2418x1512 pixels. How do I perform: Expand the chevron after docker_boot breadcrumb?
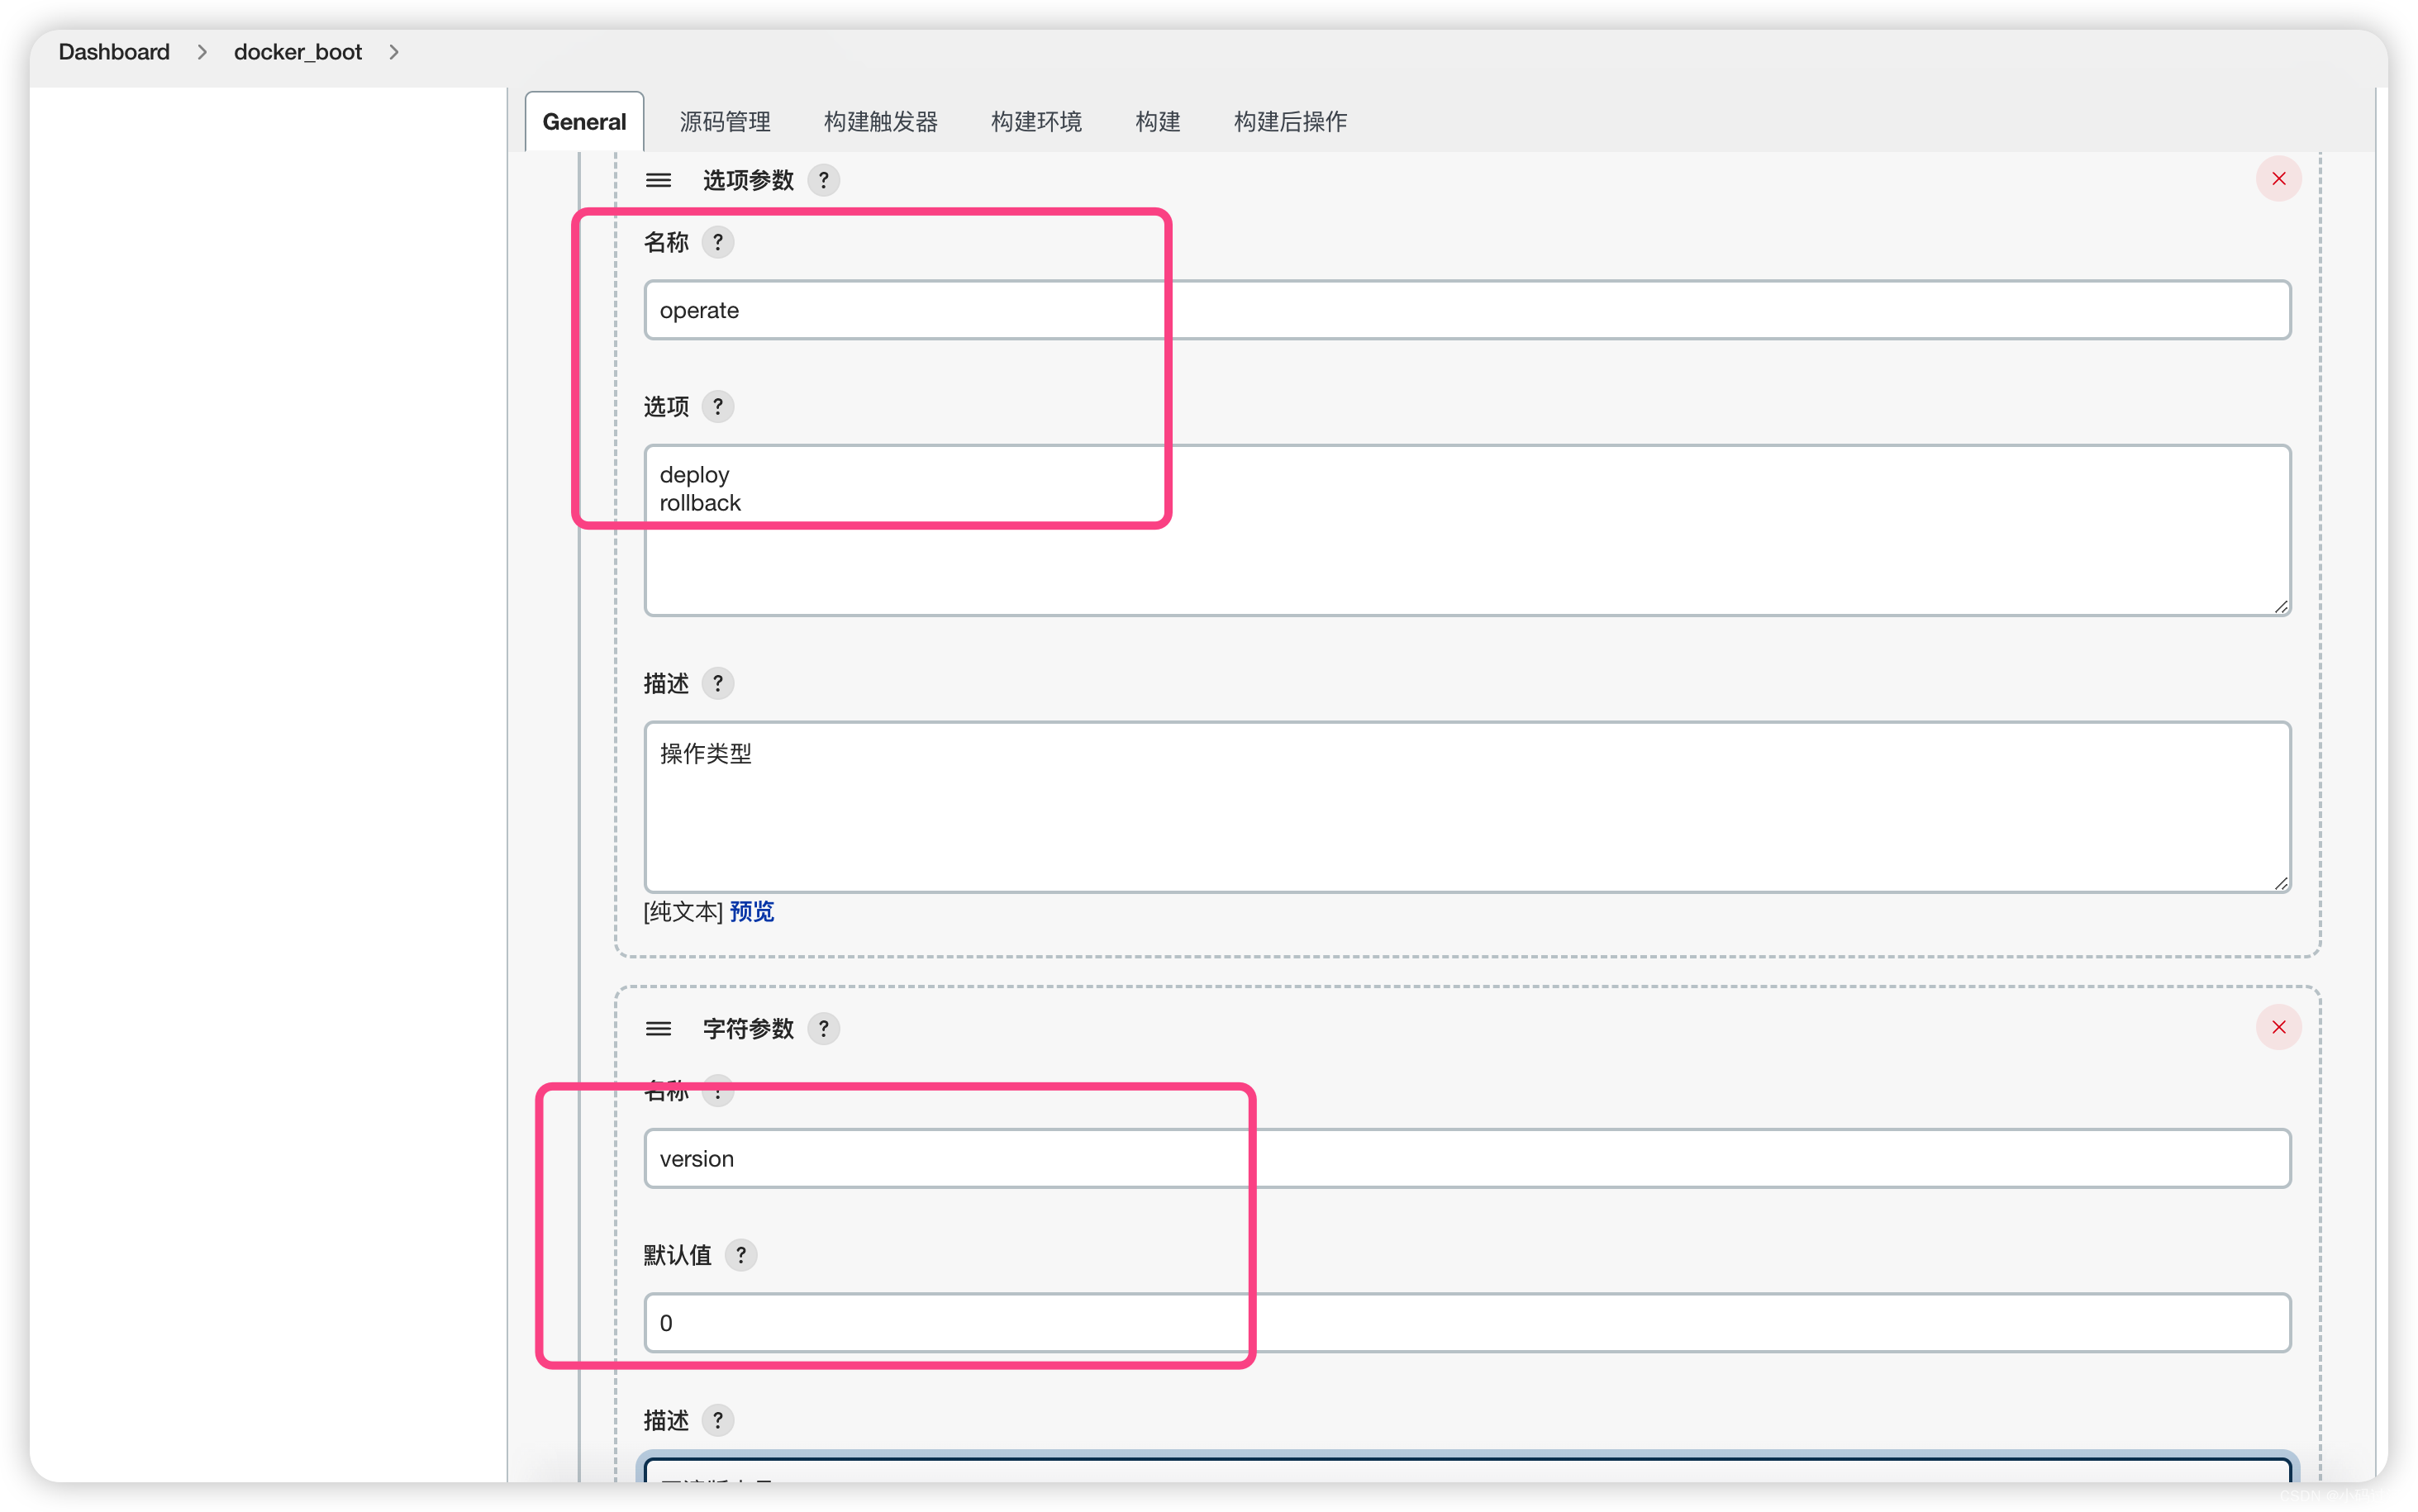pyautogui.click(x=394, y=52)
